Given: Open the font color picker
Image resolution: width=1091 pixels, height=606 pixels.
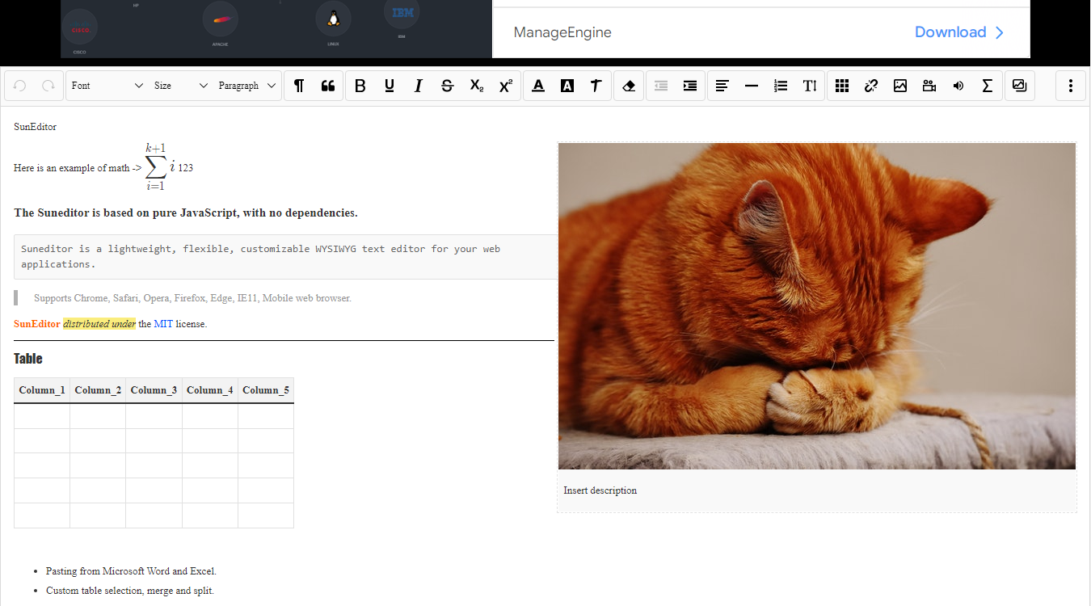Looking at the screenshot, I should [x=538, y=86].
